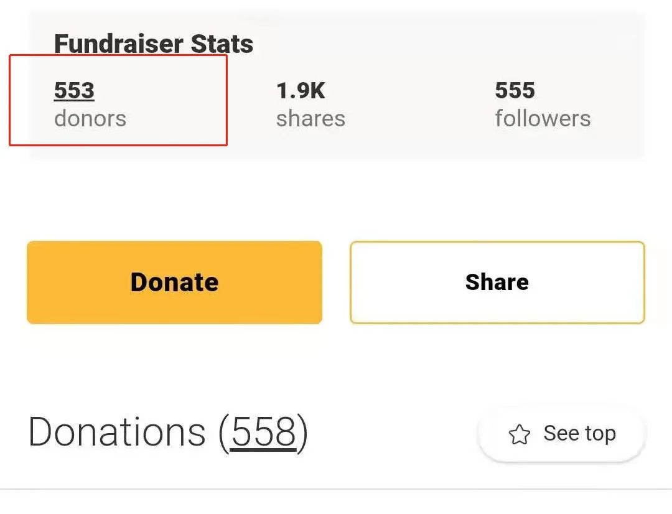Click the 1.9K shares figure

pyautogui.click(x=301, y=90)
